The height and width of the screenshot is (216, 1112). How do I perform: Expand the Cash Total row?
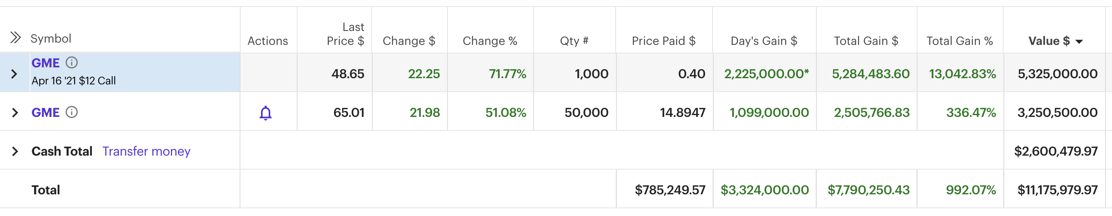click(x=15, y=151)
